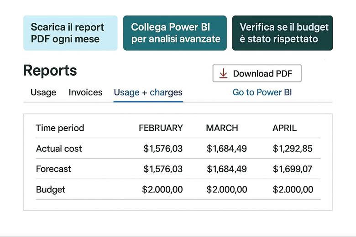Select the Time period column header

pos(60,128)
